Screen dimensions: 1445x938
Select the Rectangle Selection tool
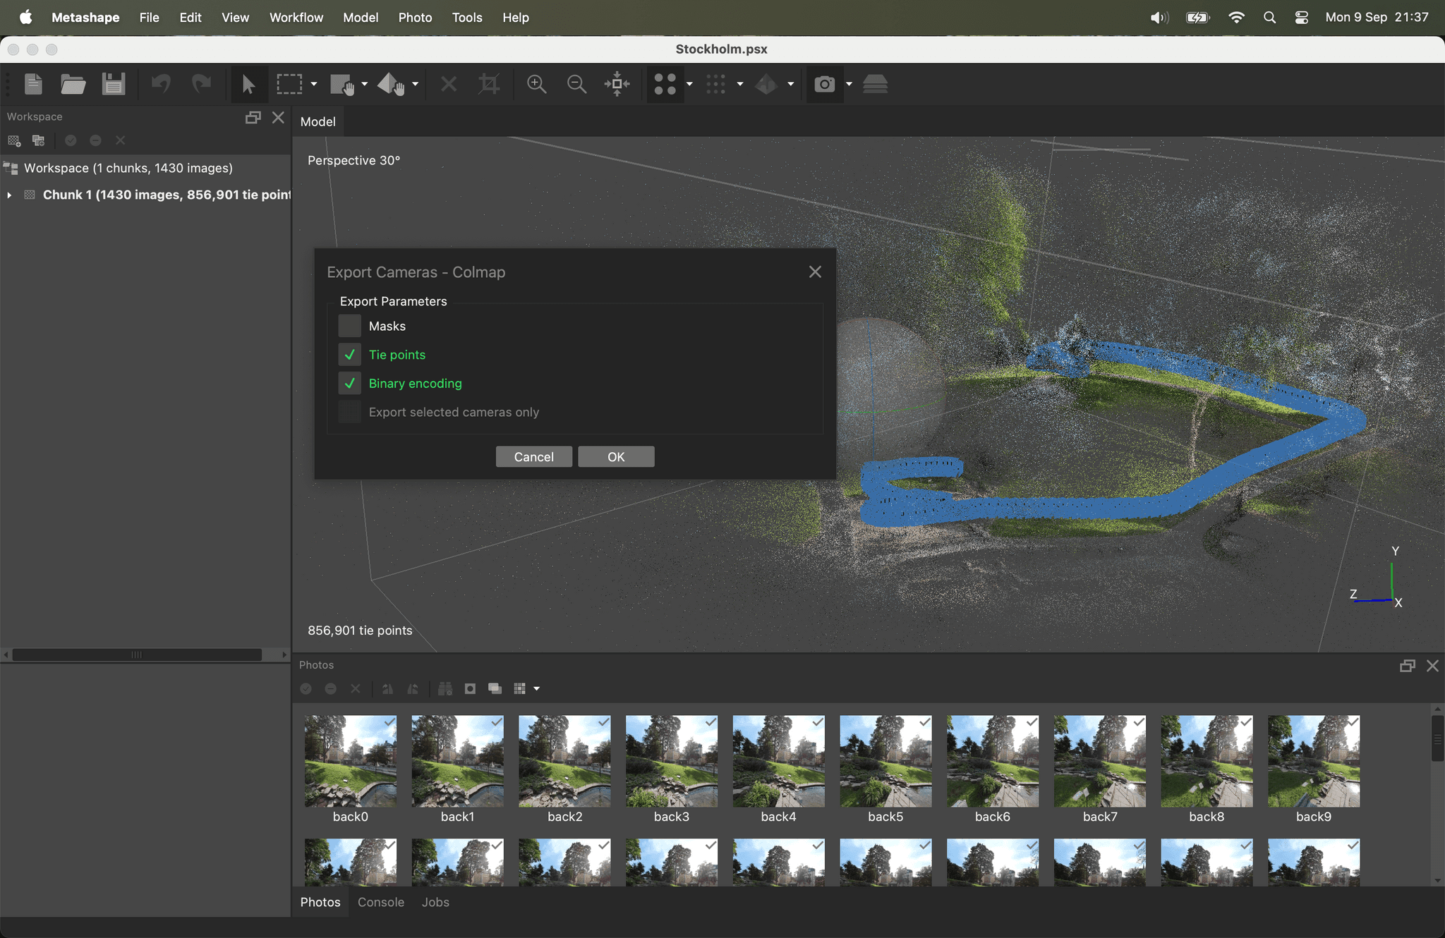(x=289, y=84)
